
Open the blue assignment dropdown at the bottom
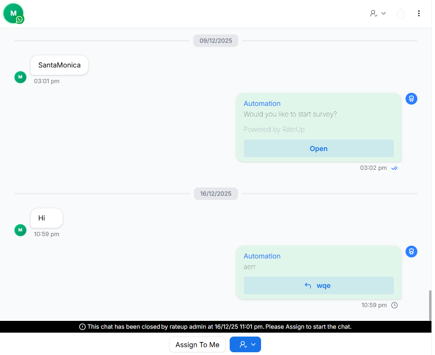point(253,344)
